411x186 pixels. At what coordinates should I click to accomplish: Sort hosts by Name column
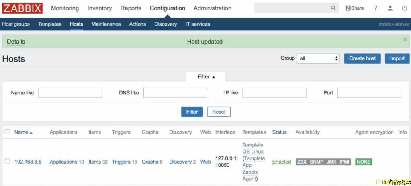pos(24,132)
